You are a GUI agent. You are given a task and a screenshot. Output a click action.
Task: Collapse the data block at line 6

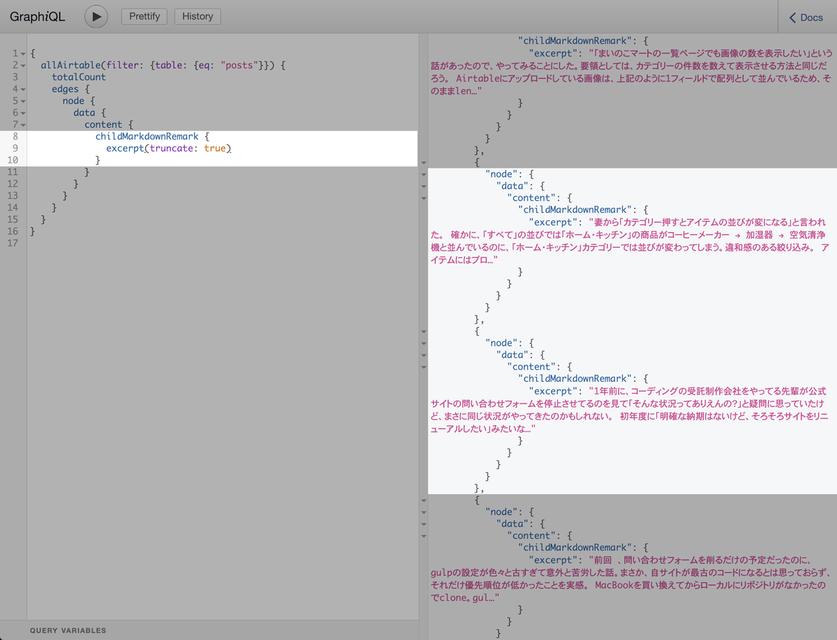[x=23, y=113]
